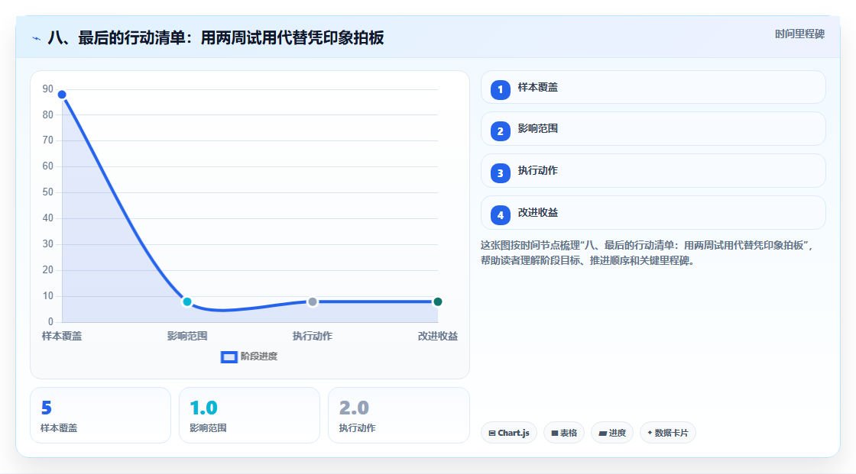Click the 表格 tag

tap(564, 433)
